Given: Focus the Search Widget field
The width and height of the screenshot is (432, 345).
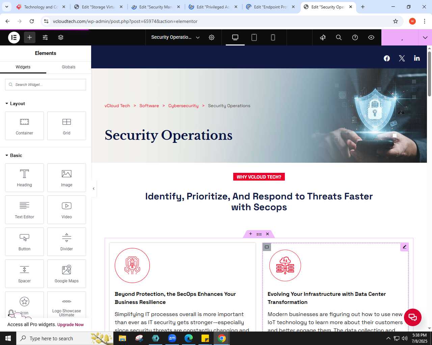Looking at the screenshot, I should (x=46, y=85).
